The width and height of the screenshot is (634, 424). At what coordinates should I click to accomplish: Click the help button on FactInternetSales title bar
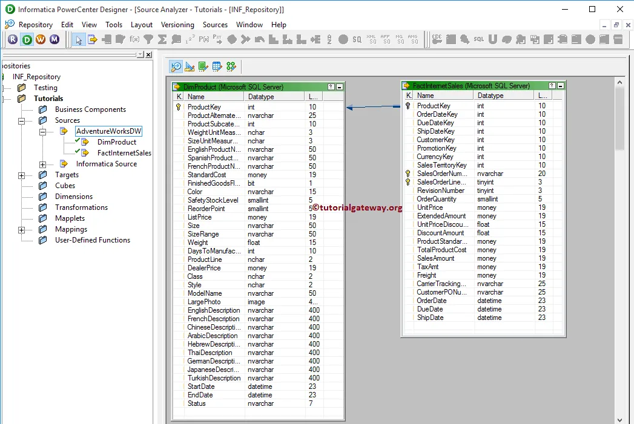552,86
